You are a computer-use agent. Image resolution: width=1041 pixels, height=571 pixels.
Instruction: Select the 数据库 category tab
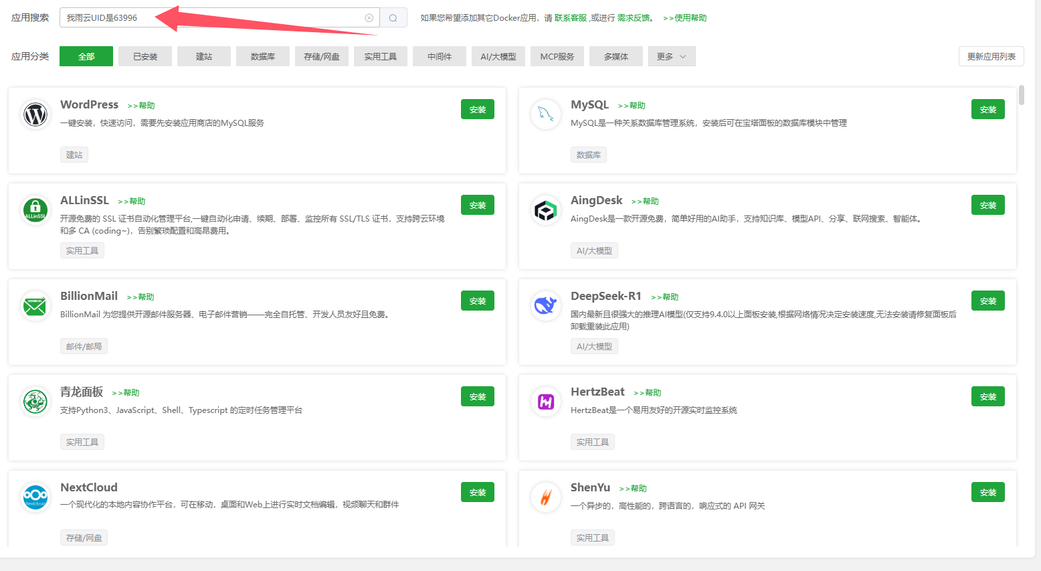(x=263, y=56)
